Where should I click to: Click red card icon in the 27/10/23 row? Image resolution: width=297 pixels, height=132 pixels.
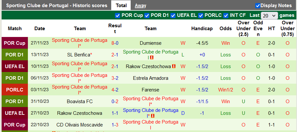tap(153, 116)
